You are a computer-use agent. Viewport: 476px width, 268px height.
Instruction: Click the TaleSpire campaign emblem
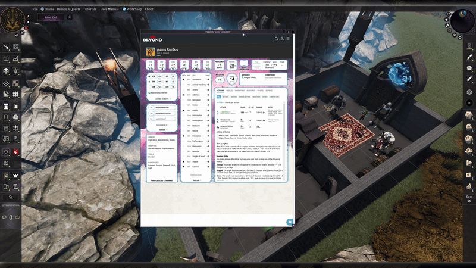point(12,19)
